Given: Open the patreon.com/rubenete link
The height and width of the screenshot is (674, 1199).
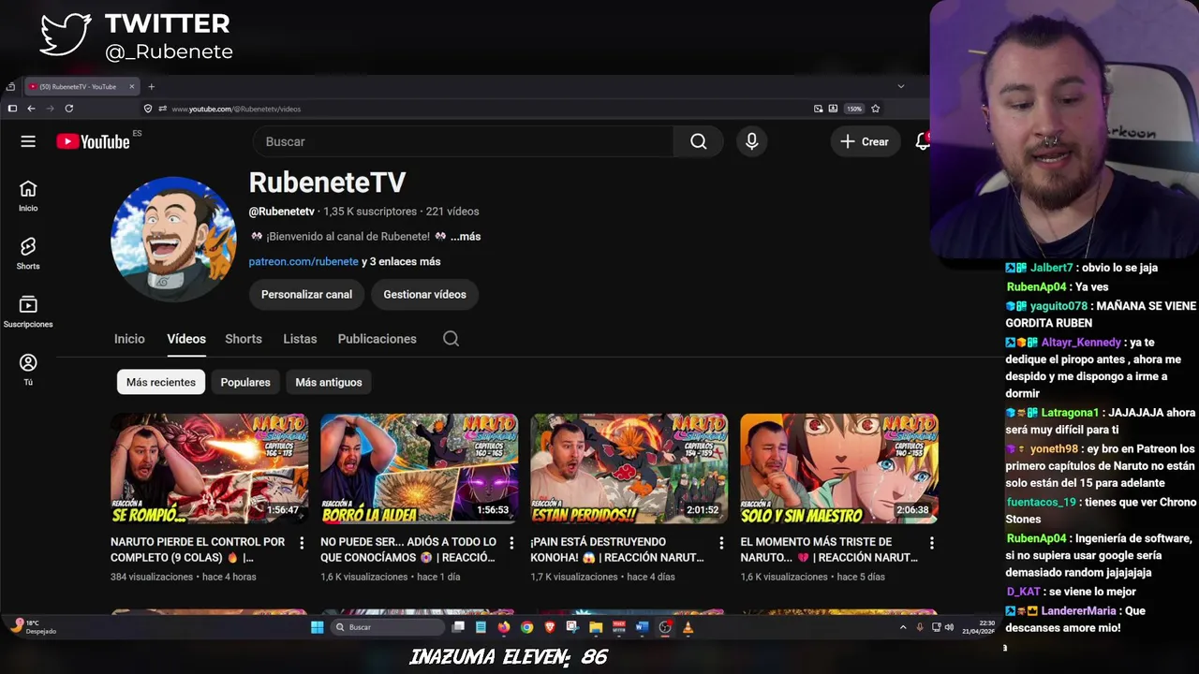Looking at the screenshot, I should pyautogui.click(x=303, y=262).
